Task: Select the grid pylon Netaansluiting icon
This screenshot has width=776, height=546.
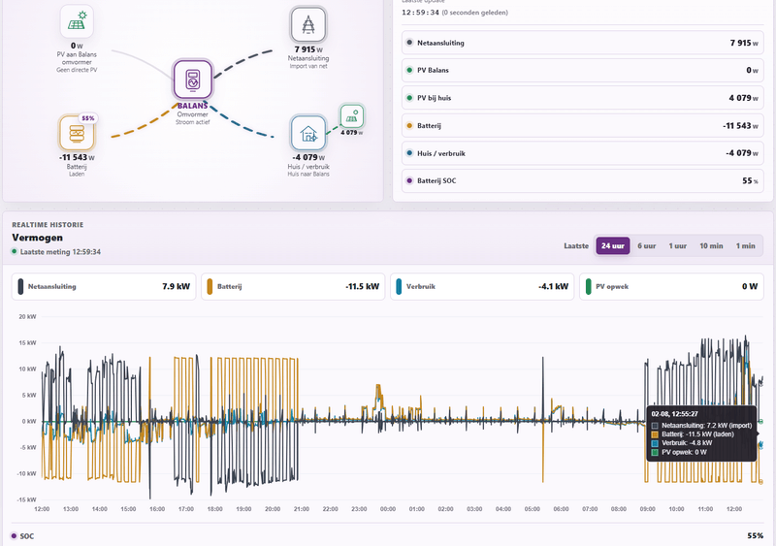Action: click(307, 24)
